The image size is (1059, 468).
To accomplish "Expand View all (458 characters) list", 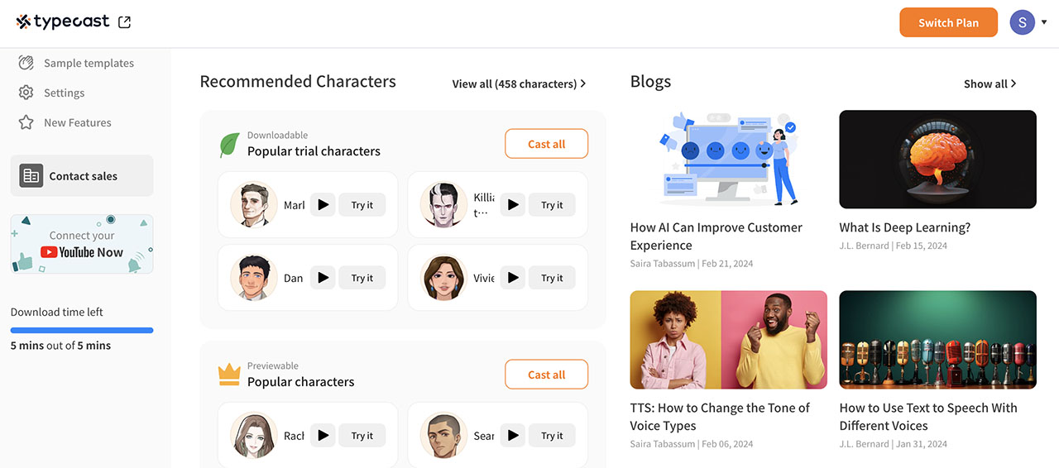I will click(519, 84).
